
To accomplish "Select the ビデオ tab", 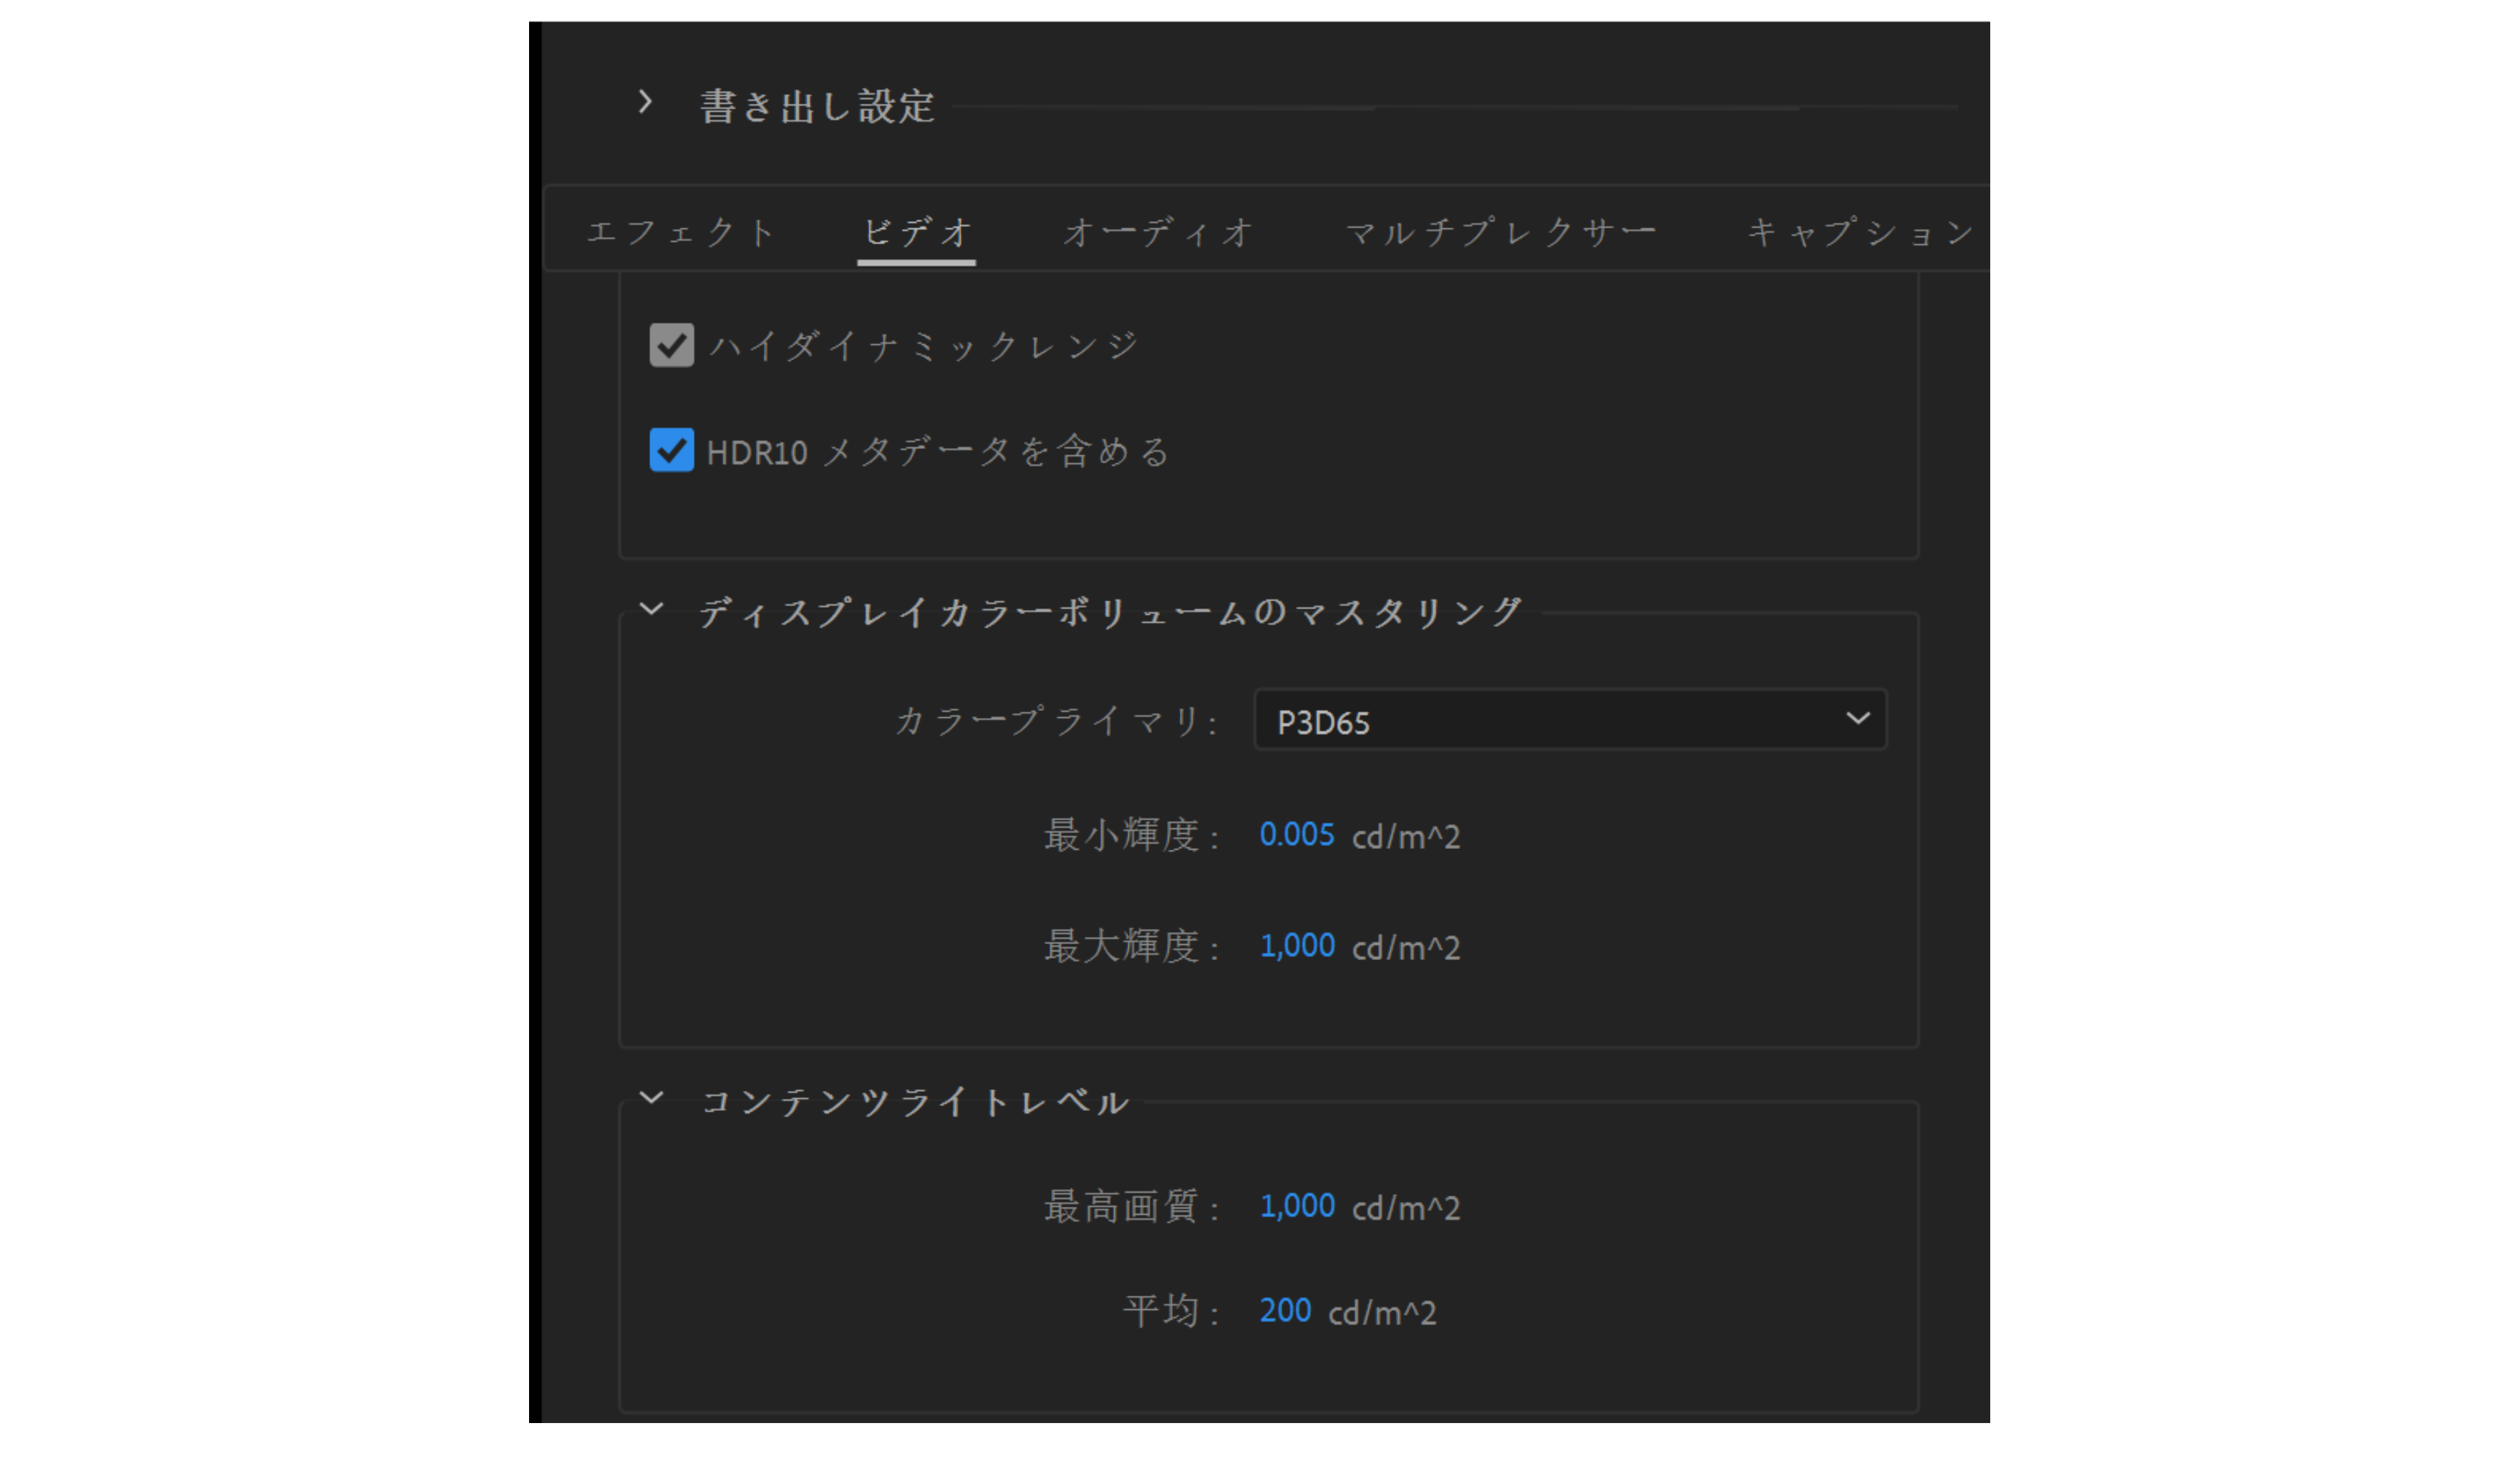I will 915,232.
